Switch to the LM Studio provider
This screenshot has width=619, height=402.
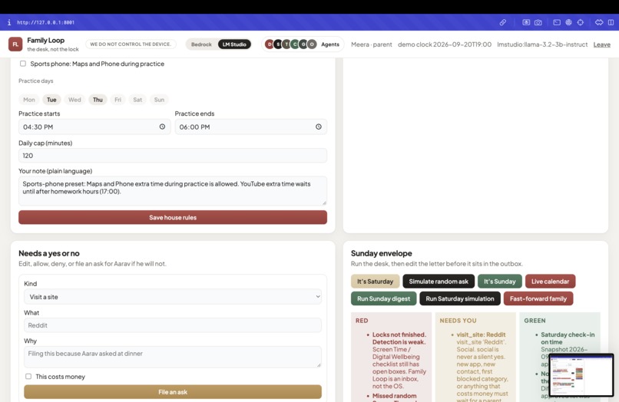pyautogui.click(x=234, y=44)
